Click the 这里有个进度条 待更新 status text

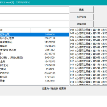coord(54,89)
